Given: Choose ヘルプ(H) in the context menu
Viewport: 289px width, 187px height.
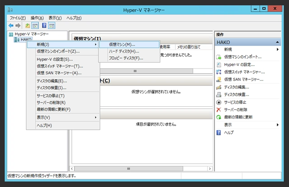Looking at the screenshot, I should point(63,125).
